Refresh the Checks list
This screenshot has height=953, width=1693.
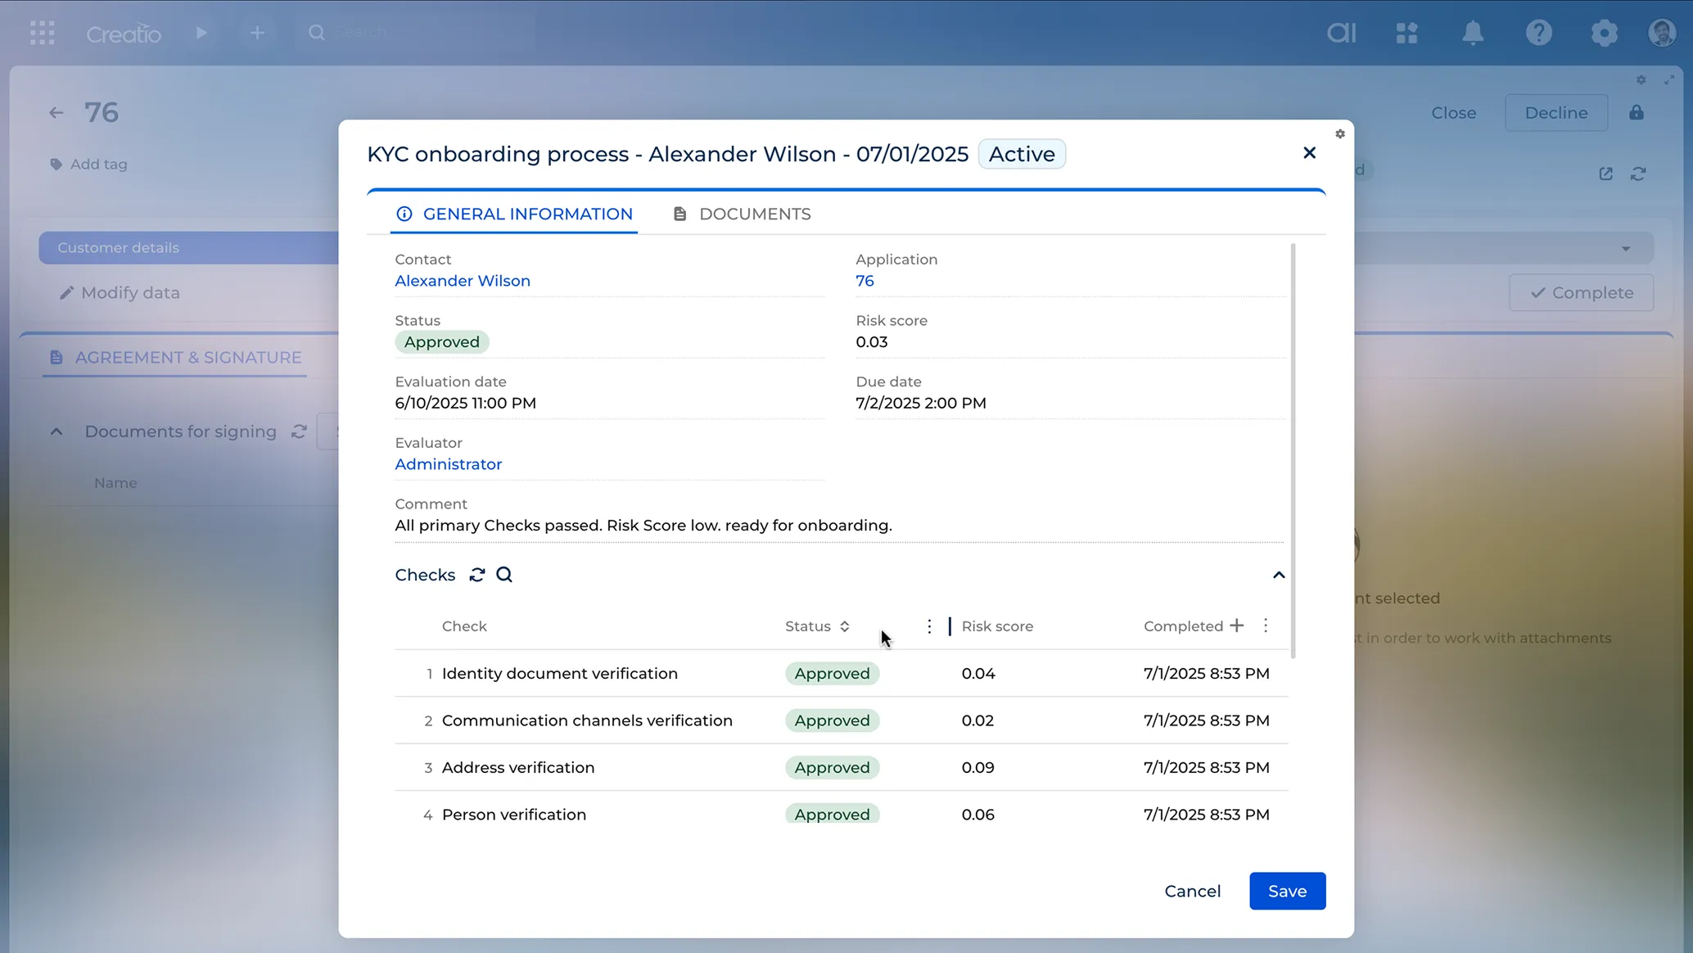(476, 574)
